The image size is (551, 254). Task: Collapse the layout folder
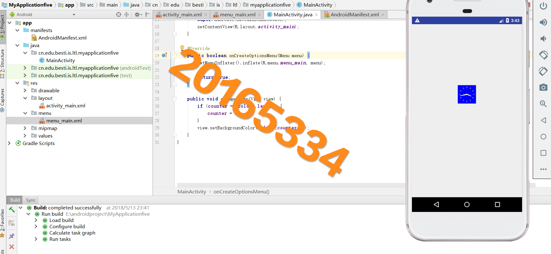pos(25,98)
